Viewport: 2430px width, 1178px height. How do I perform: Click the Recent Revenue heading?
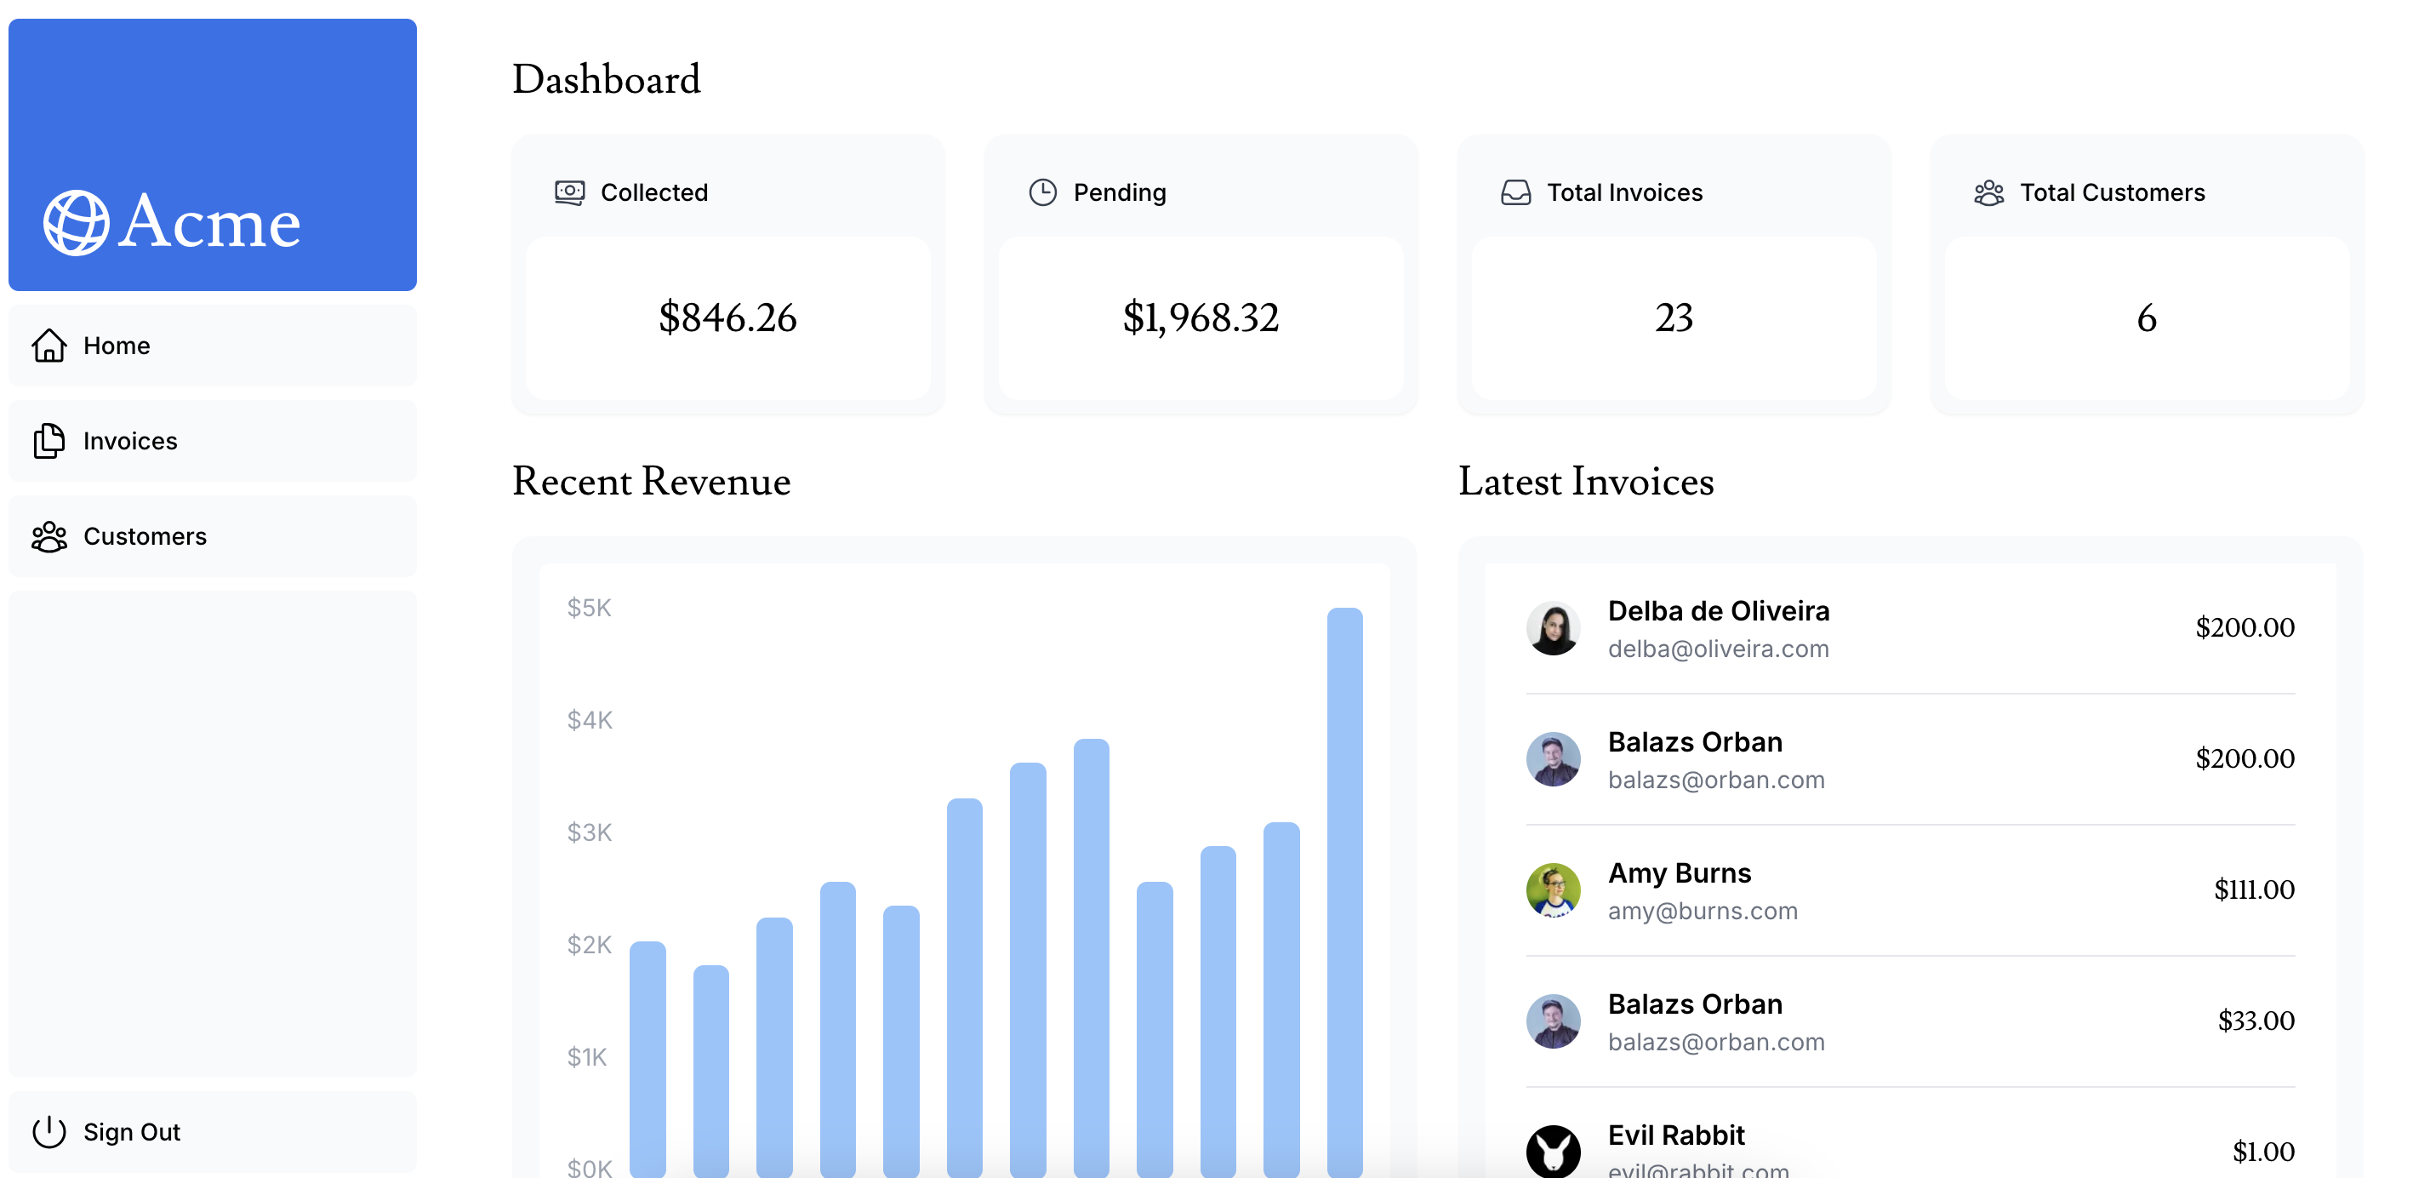coord(652,482)
